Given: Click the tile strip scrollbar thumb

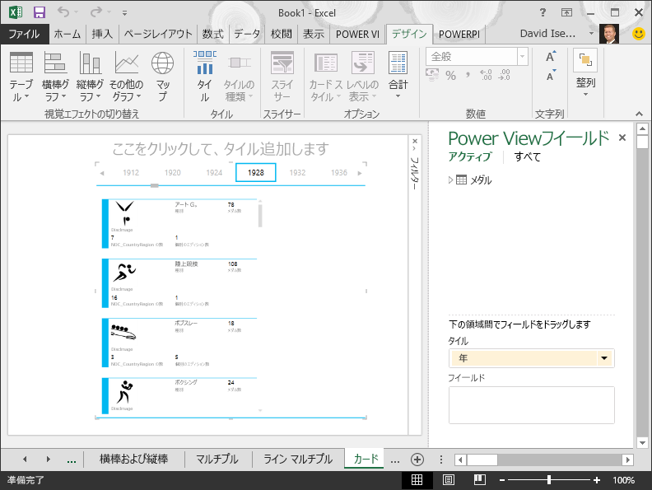Looking at the screenshot, I should coord(154,185).
